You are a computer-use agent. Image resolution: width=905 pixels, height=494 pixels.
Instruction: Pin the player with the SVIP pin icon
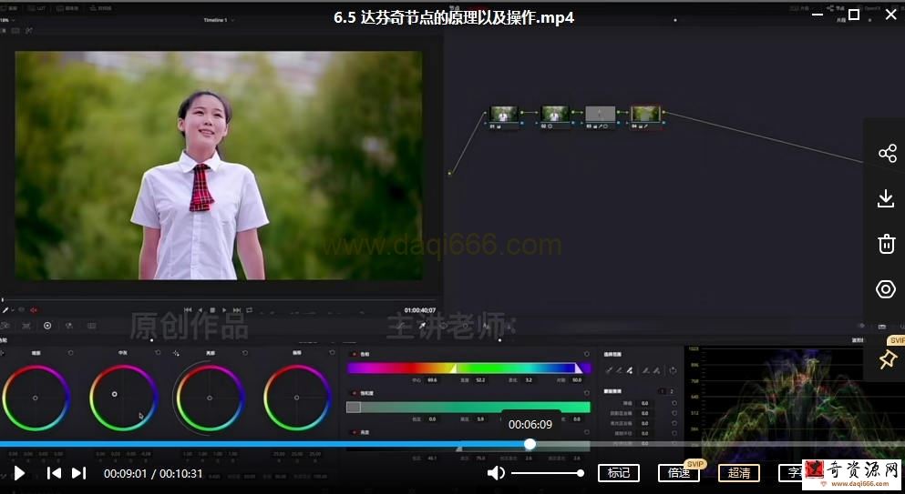tap(887, 359)
